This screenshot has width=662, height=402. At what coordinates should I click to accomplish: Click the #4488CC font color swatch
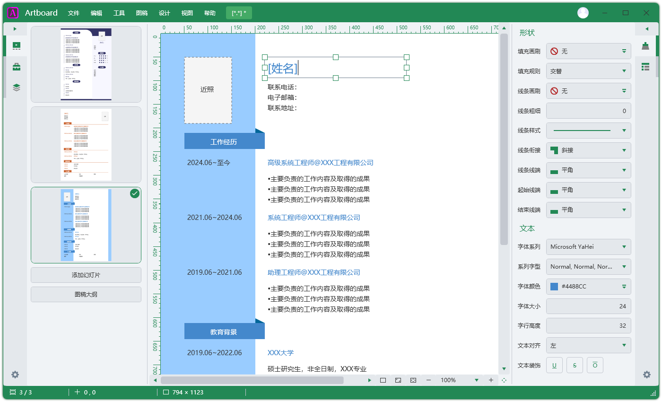click(554, 287)
